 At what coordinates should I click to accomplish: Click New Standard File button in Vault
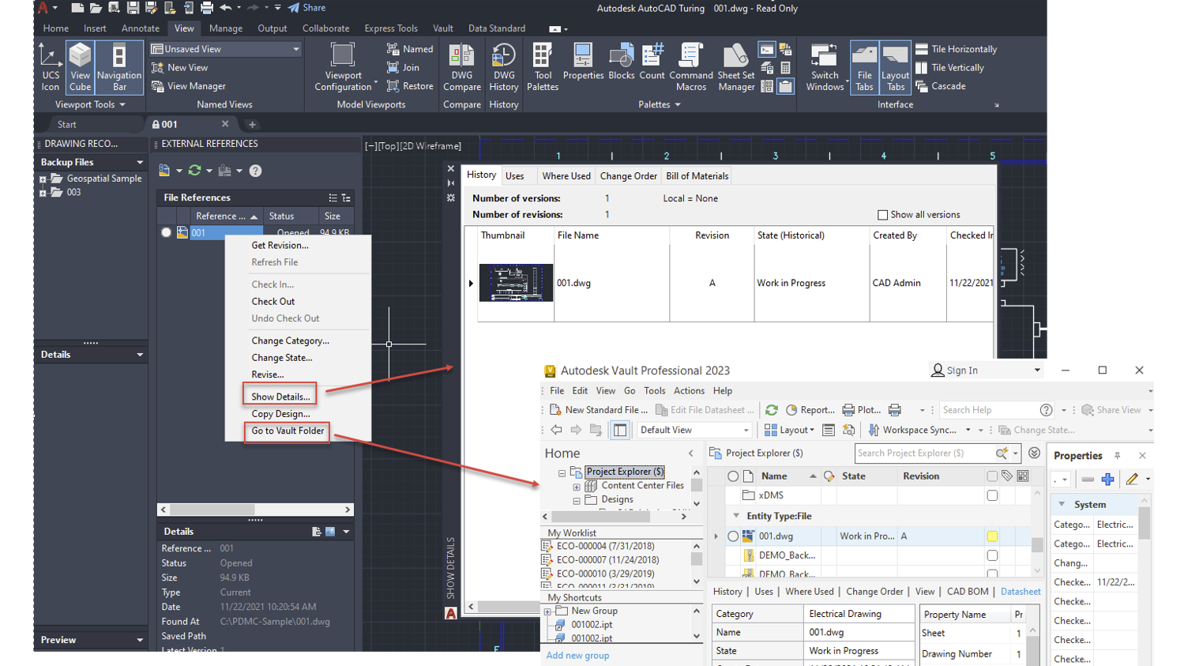(599, 410)
